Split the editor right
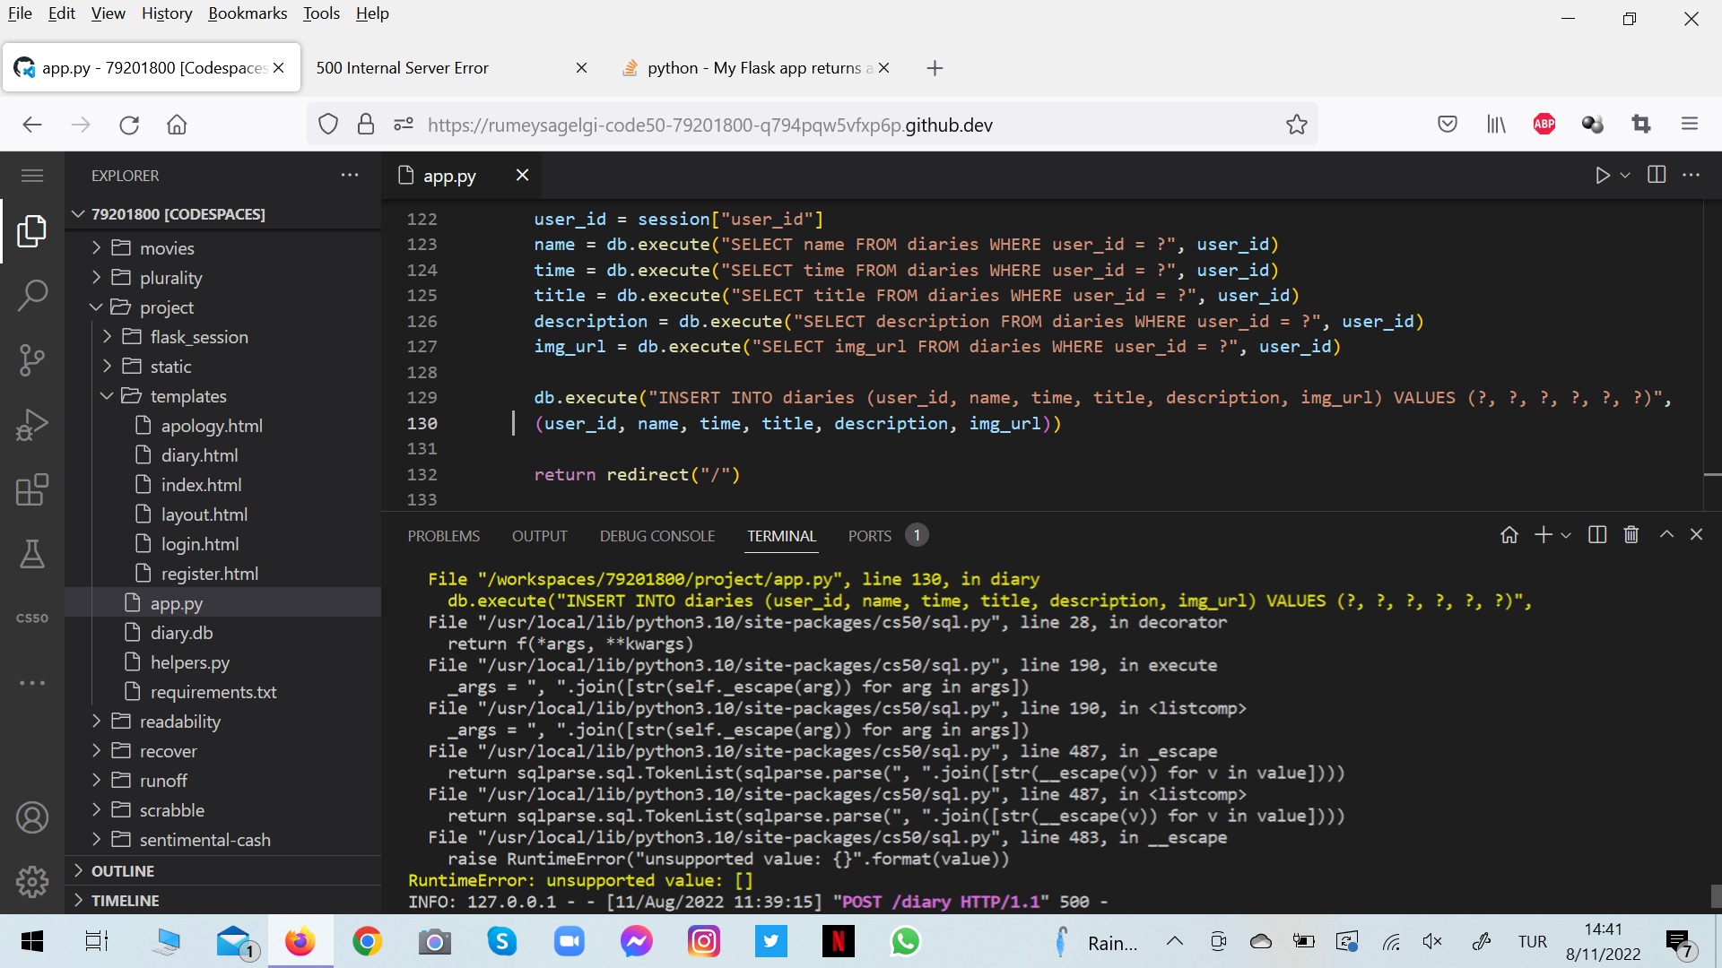The image size is (1722, 968). pos(1657,176)
